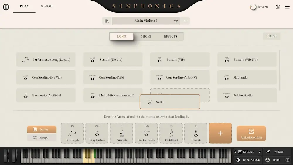
Task: Select the D1 Pizzicato slot
Action: pos(122,133)
